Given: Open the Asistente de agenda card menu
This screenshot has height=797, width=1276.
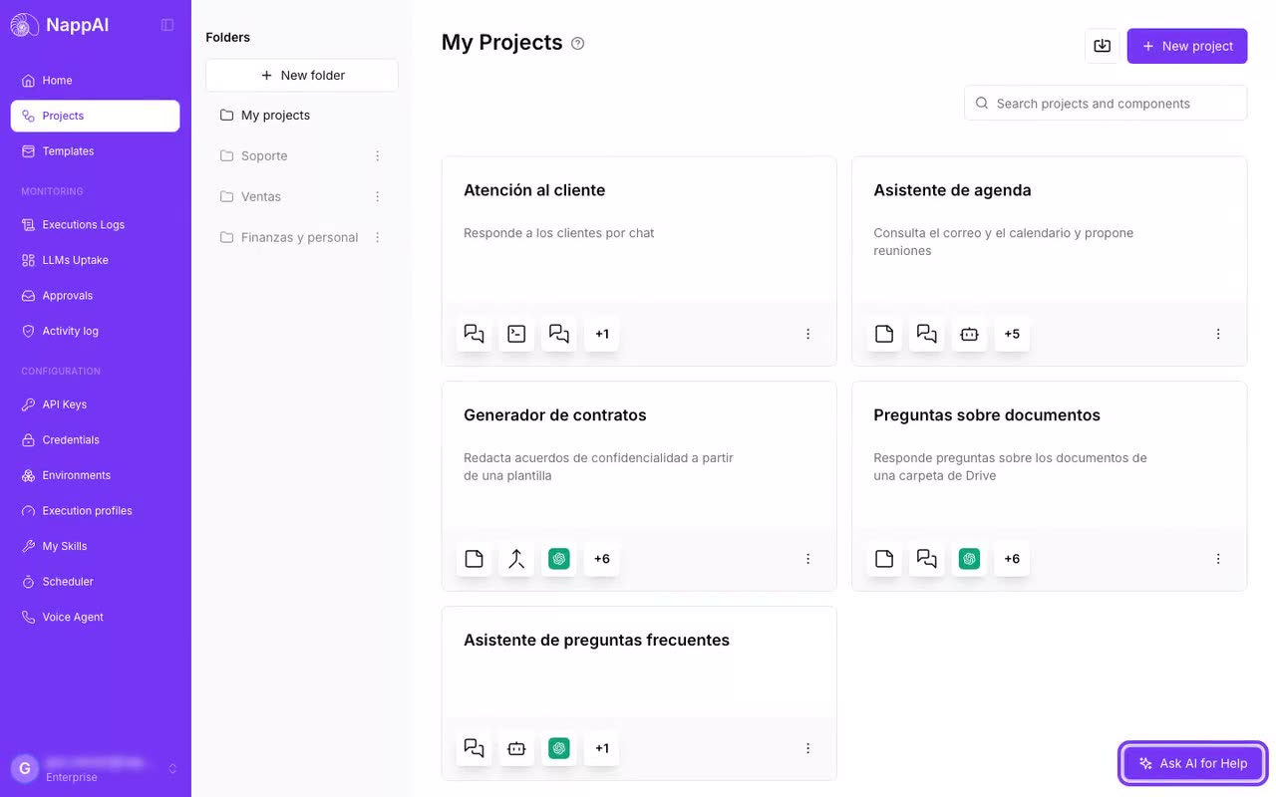Looking at the screenshot, I should (x=1217, y=334).
